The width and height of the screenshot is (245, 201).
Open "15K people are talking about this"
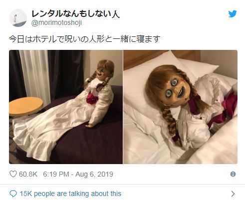coord(70,194)
